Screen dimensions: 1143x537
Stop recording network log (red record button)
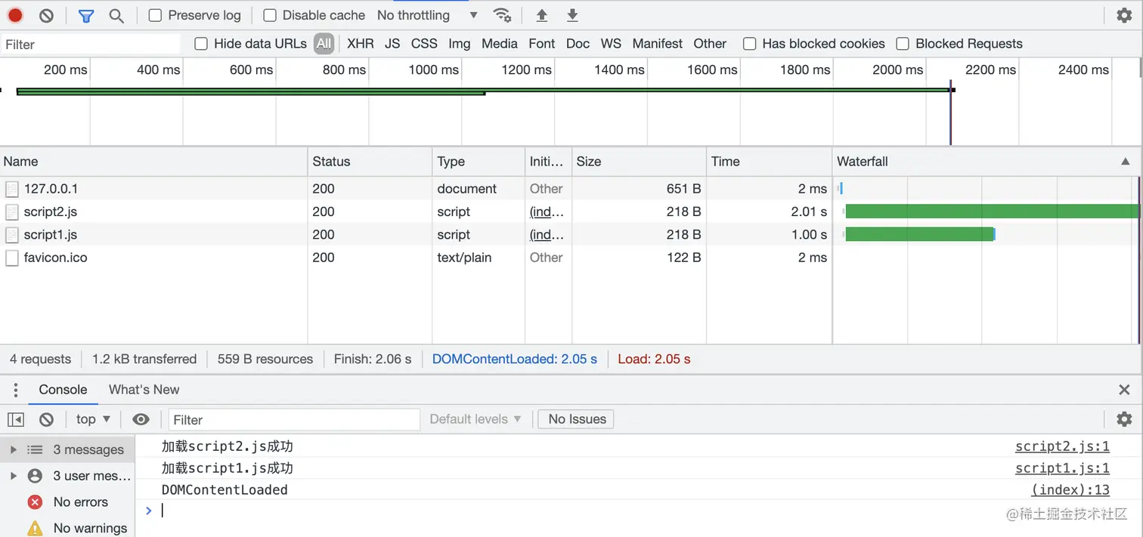pyautogui.click(x=15, y=15)
